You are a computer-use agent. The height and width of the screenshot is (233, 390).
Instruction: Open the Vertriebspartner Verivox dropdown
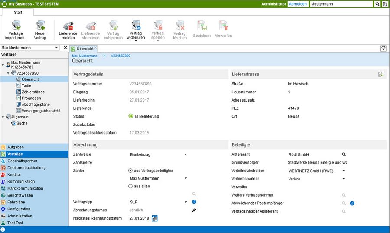344,179
